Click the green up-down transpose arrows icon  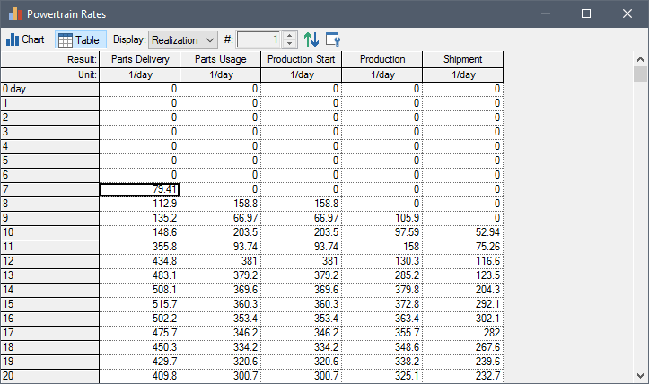[311, 39]
